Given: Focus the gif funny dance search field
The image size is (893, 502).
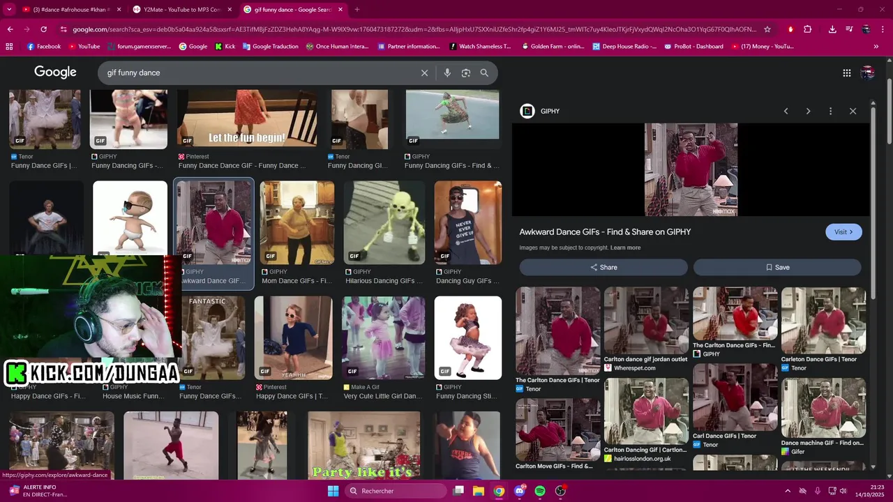Looking at the screenshot, I should pos(258,73).
